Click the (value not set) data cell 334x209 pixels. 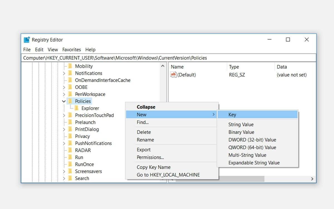click(292, 75)
